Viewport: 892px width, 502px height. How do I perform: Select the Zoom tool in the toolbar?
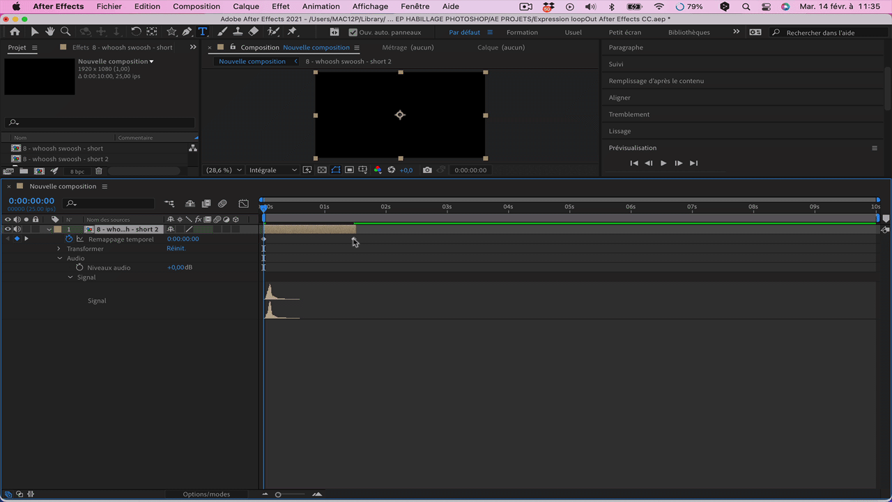[x=66, y=32]
